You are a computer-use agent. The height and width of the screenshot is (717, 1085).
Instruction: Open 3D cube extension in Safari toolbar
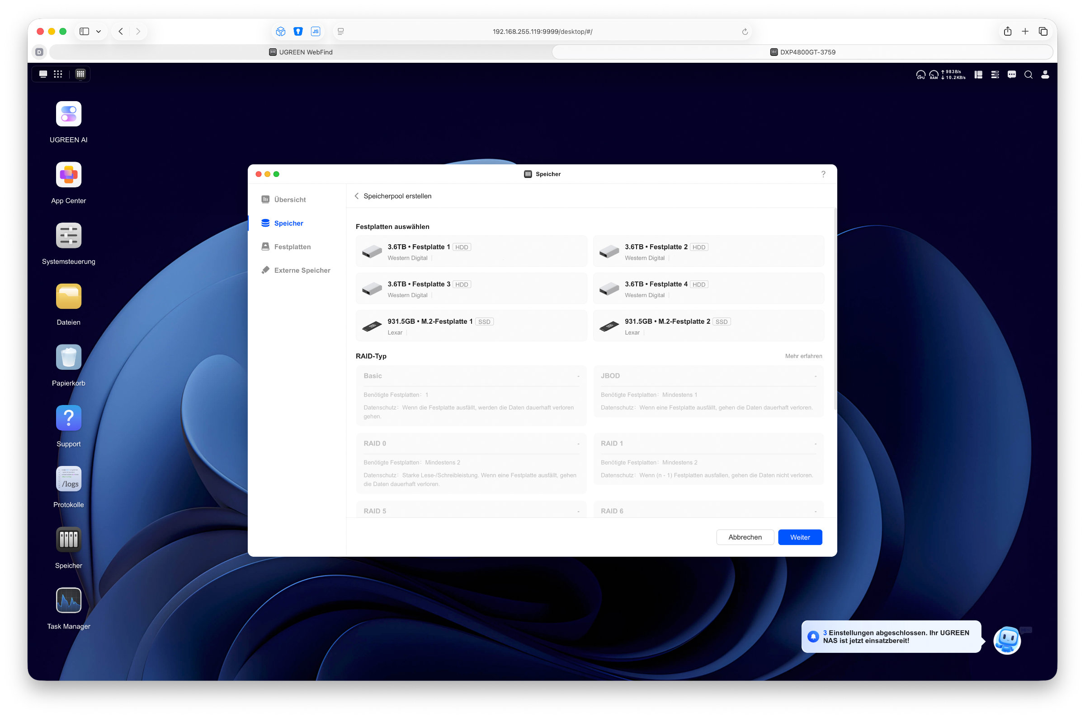[281, 32]
